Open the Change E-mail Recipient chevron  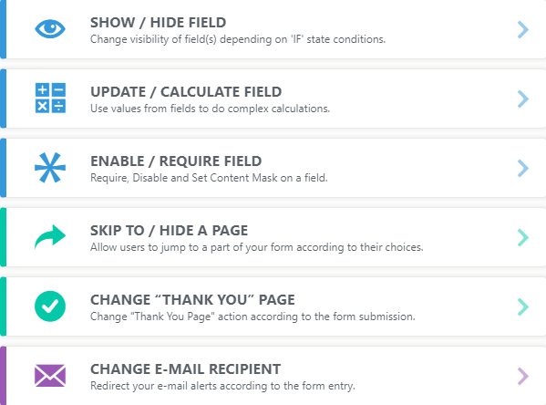[522, 377]
